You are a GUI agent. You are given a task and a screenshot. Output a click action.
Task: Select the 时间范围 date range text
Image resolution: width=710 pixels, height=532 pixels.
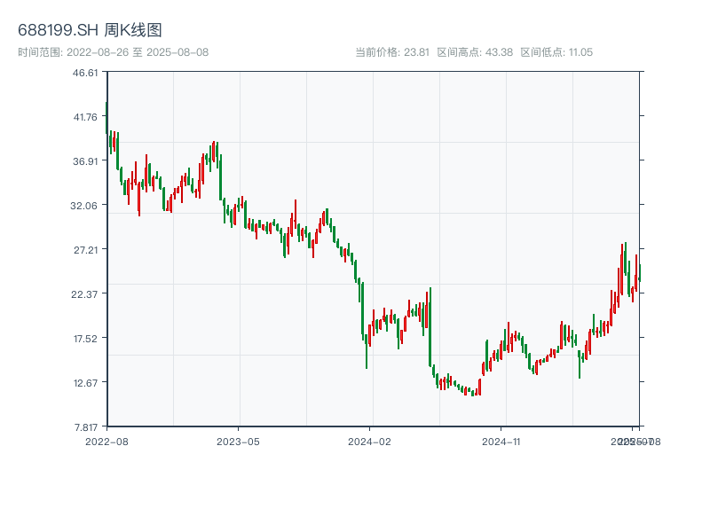pos(114,52)
